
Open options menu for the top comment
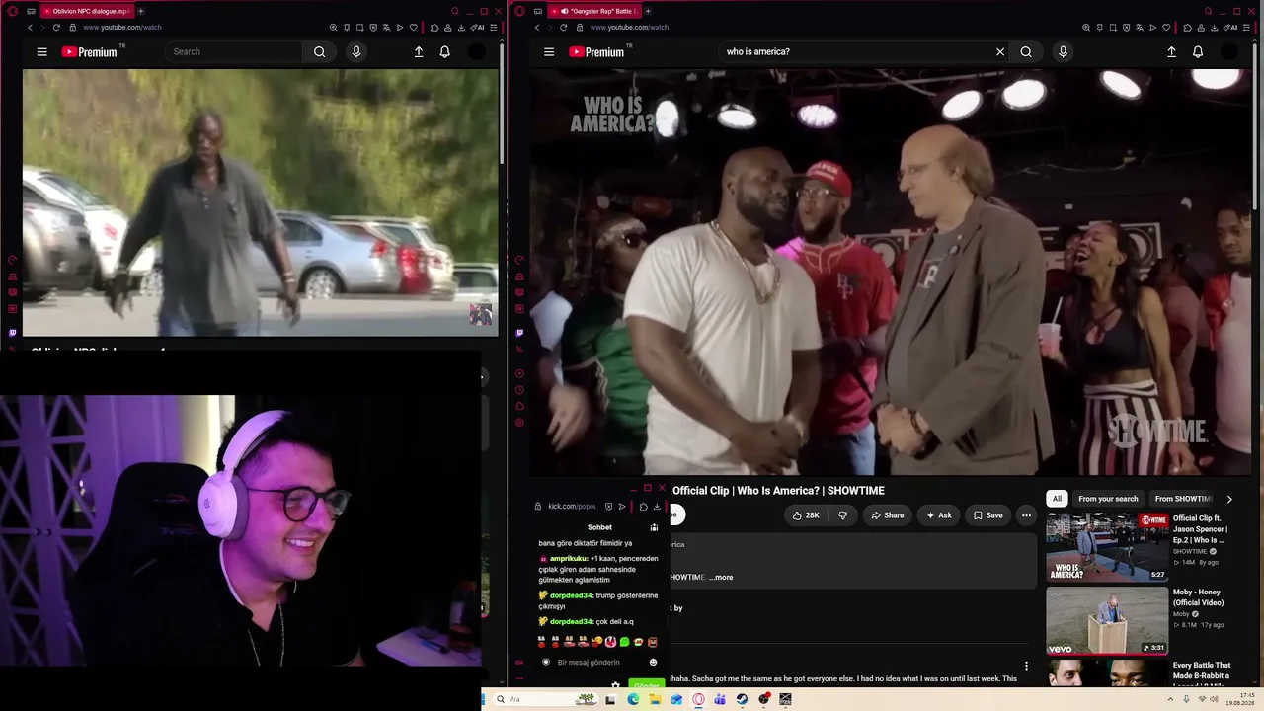click(x=1026, y=667)
